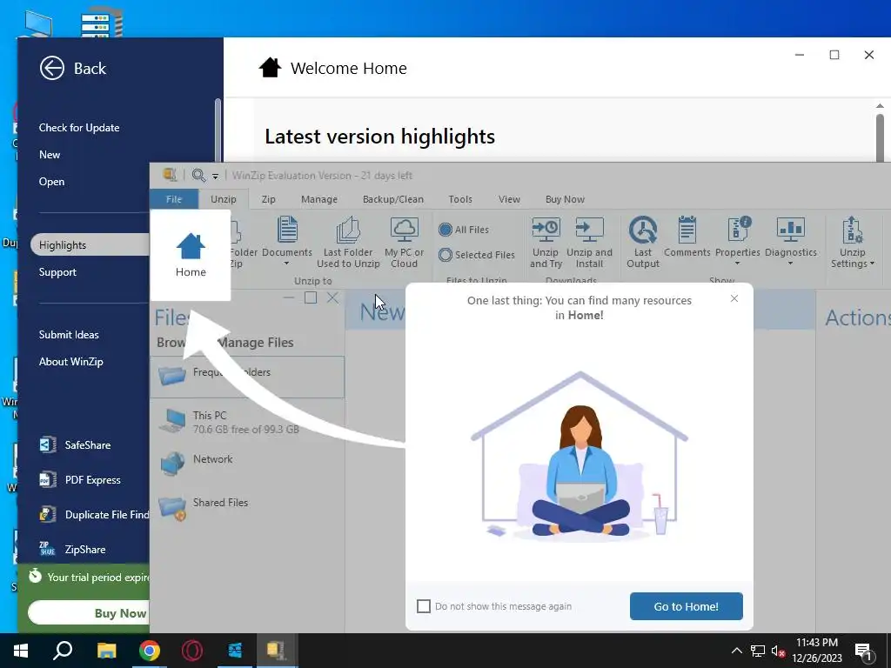Launch Google Chrome from the taskbar

(x=150, y=651)
